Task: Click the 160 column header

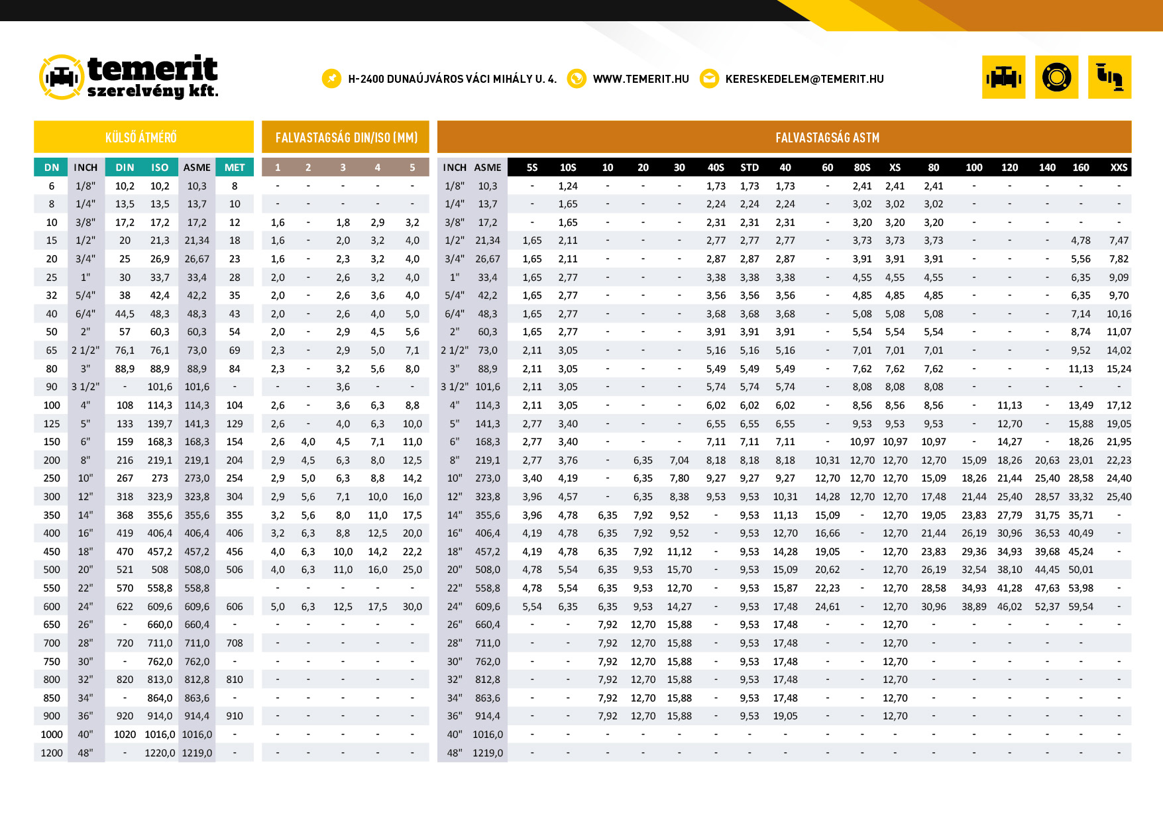Action: (1081, 168)
